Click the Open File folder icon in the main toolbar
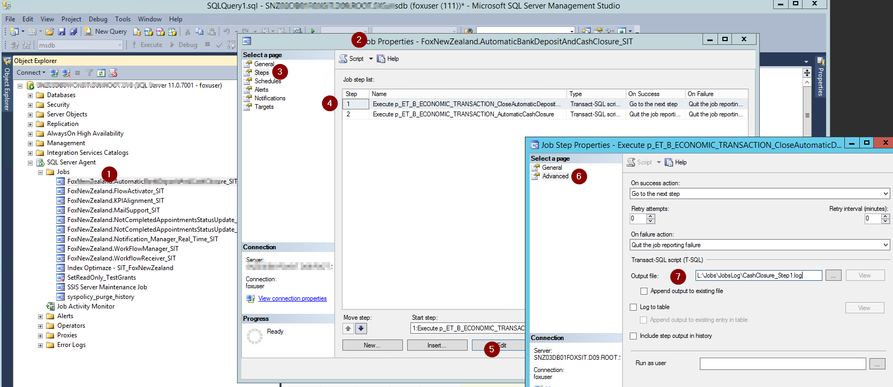893x387 pixels. point(49,31)
